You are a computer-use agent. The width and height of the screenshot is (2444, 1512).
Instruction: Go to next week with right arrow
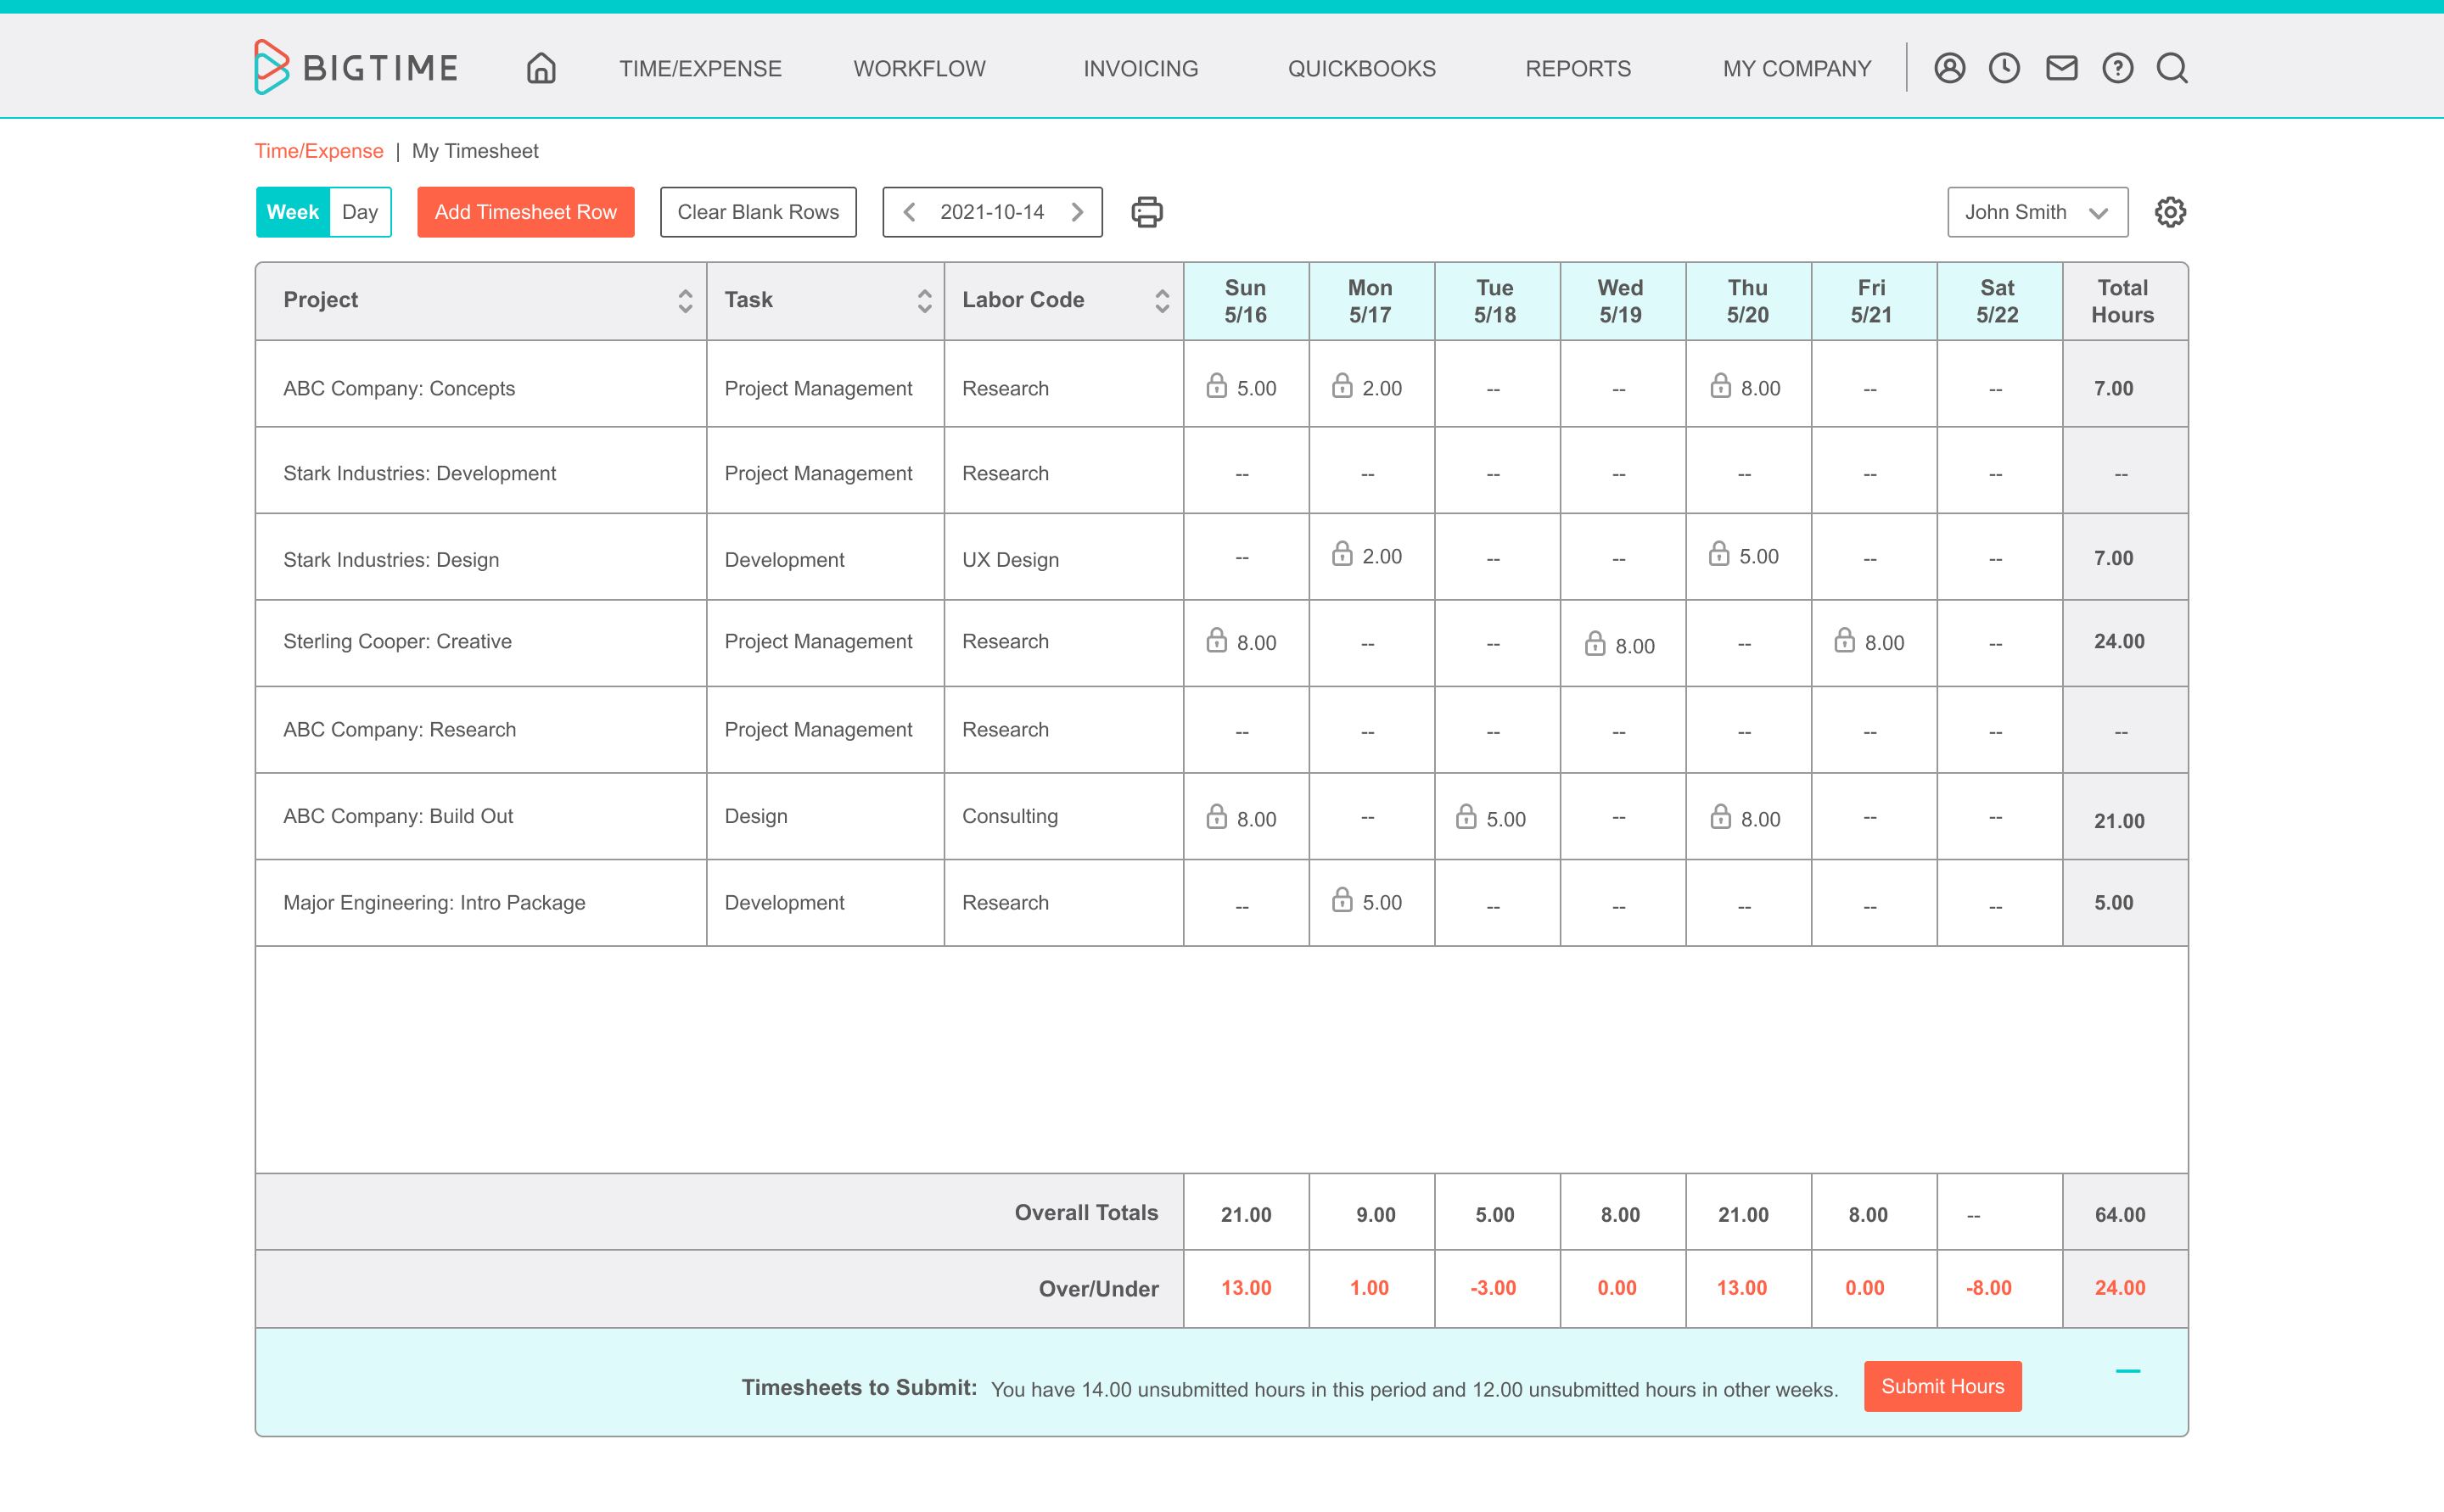1077,212
